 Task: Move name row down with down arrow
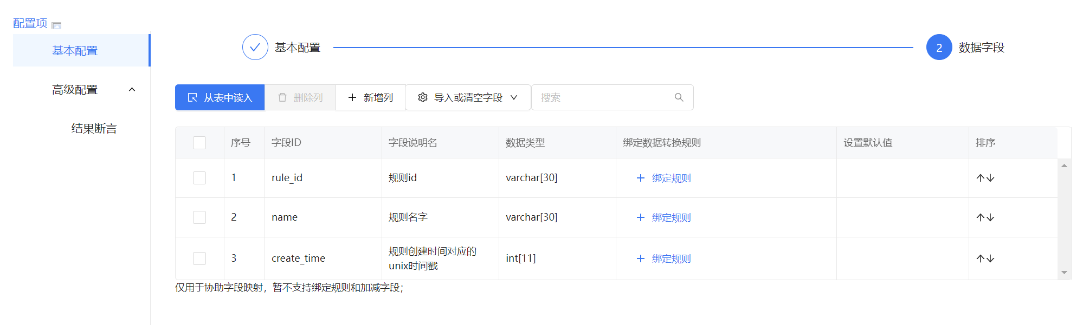click(990, 217)
